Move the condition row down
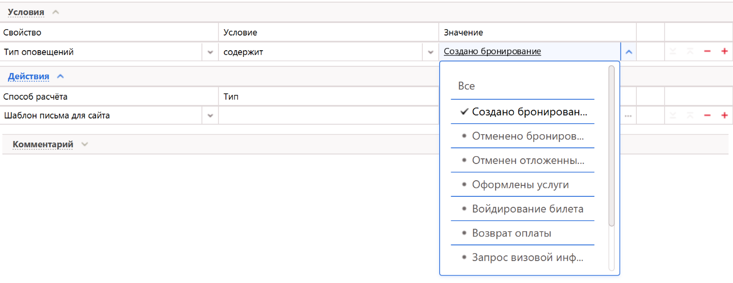 point(673,52)
